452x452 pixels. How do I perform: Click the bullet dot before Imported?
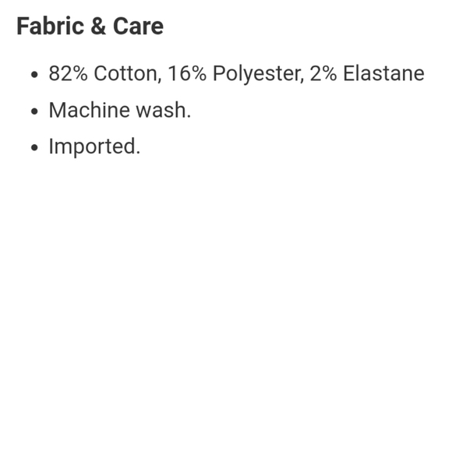click(34, 148)
